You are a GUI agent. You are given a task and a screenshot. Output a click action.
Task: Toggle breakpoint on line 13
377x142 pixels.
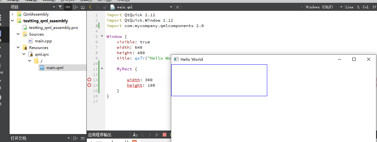point(89,80)
